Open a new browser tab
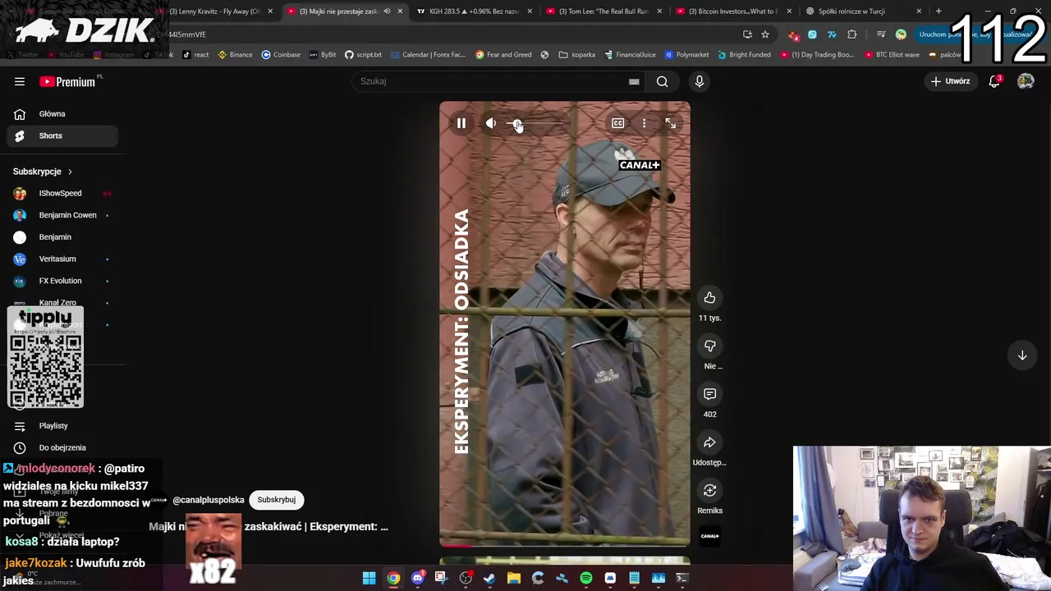1051x591 pixels. click(939, 11)
